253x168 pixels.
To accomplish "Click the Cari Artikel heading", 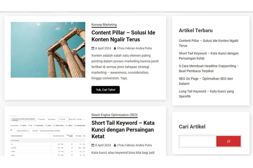I will [x=192, y=126].
